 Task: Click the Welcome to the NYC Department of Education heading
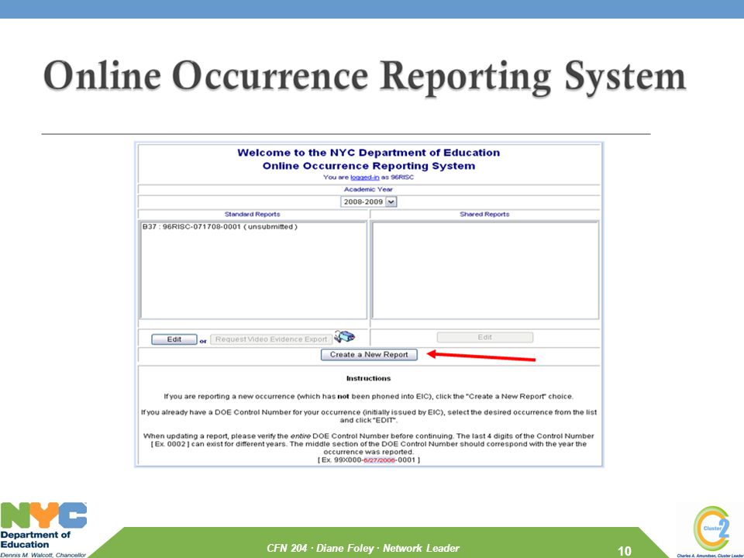(368, 153)
